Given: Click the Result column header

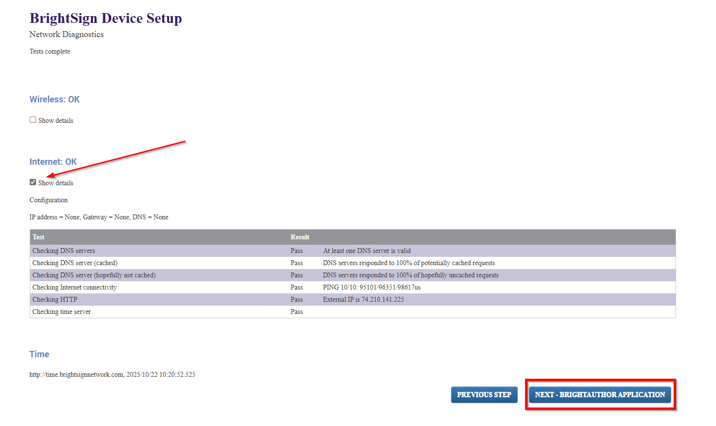Looking at the screenshot, I should [x=300, y=237].
